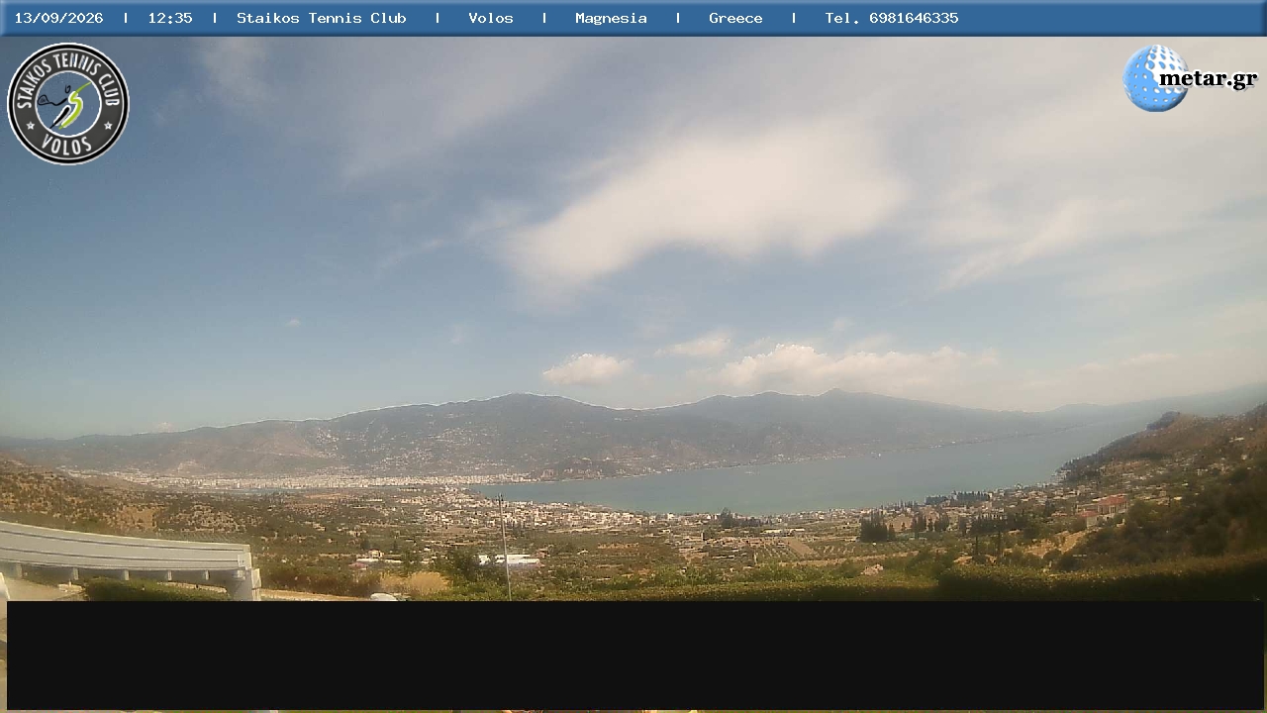Select the tennis player figure inside the badge

coord(69,104)
